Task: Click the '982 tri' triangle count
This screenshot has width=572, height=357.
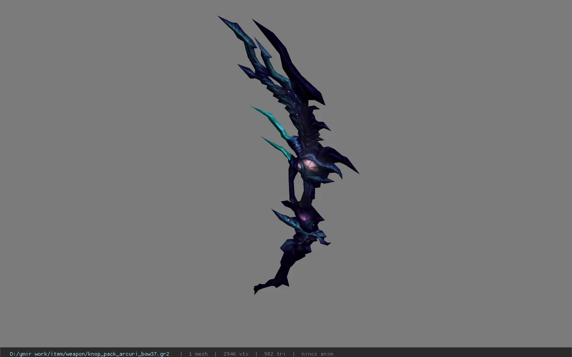Action: (x=275, y=354)
